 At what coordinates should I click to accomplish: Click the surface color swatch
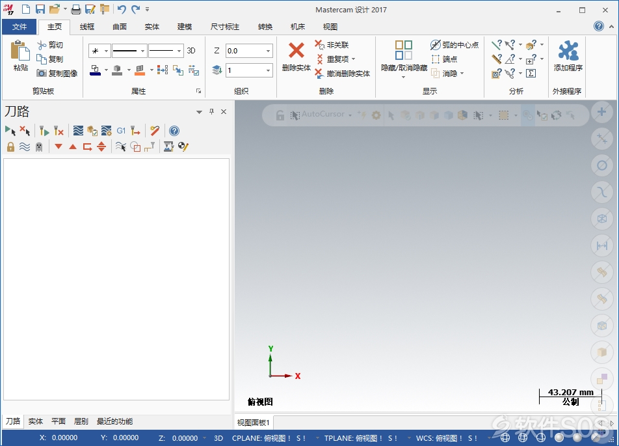[140, 70]
